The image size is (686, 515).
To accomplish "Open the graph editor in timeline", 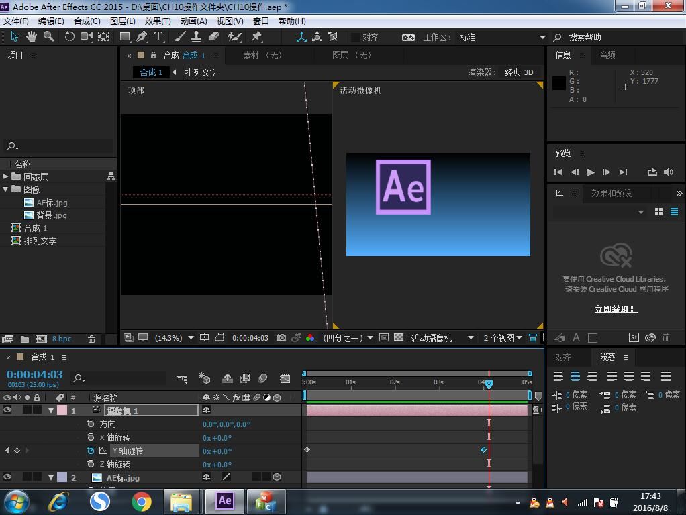I will point(285,378).
